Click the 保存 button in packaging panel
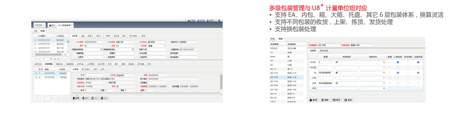 click(x=337, y=100)
